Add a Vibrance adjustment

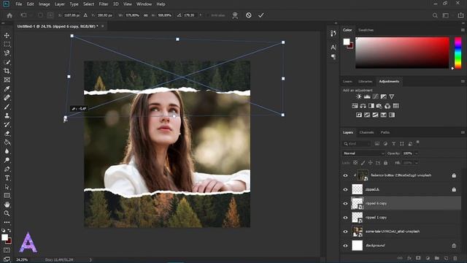392,96
